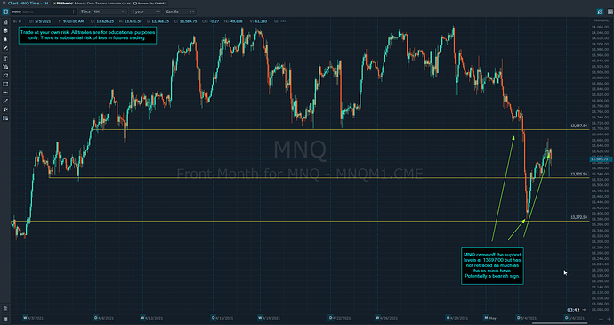Open the Time - 1H timeframe dropdown
This screenshot has width=614, height=325.
tap(103, 12)
